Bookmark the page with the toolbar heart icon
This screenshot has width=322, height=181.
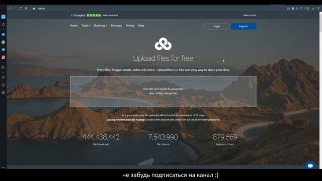(301, 9)
